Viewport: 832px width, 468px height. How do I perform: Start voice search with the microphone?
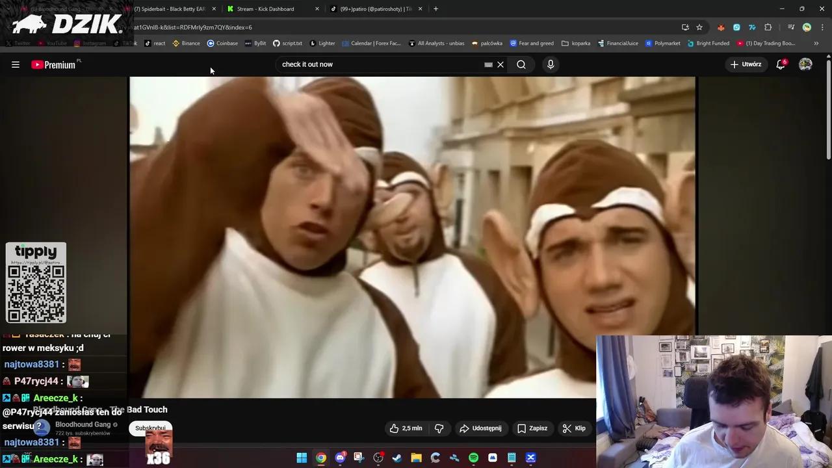551,64
